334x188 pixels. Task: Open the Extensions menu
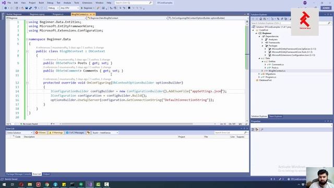coord(87,3)
